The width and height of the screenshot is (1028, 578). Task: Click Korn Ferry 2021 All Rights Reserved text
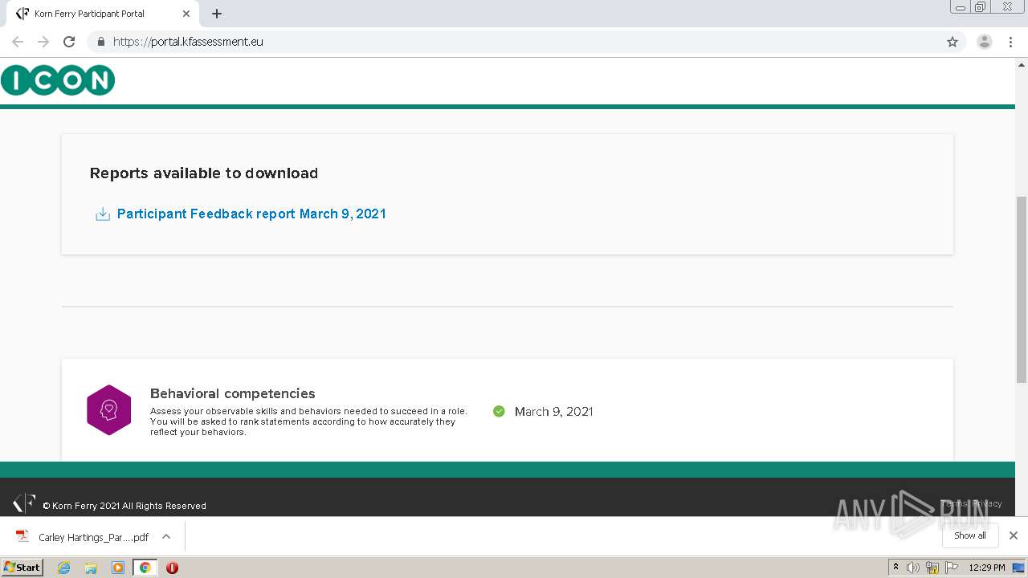124,506
